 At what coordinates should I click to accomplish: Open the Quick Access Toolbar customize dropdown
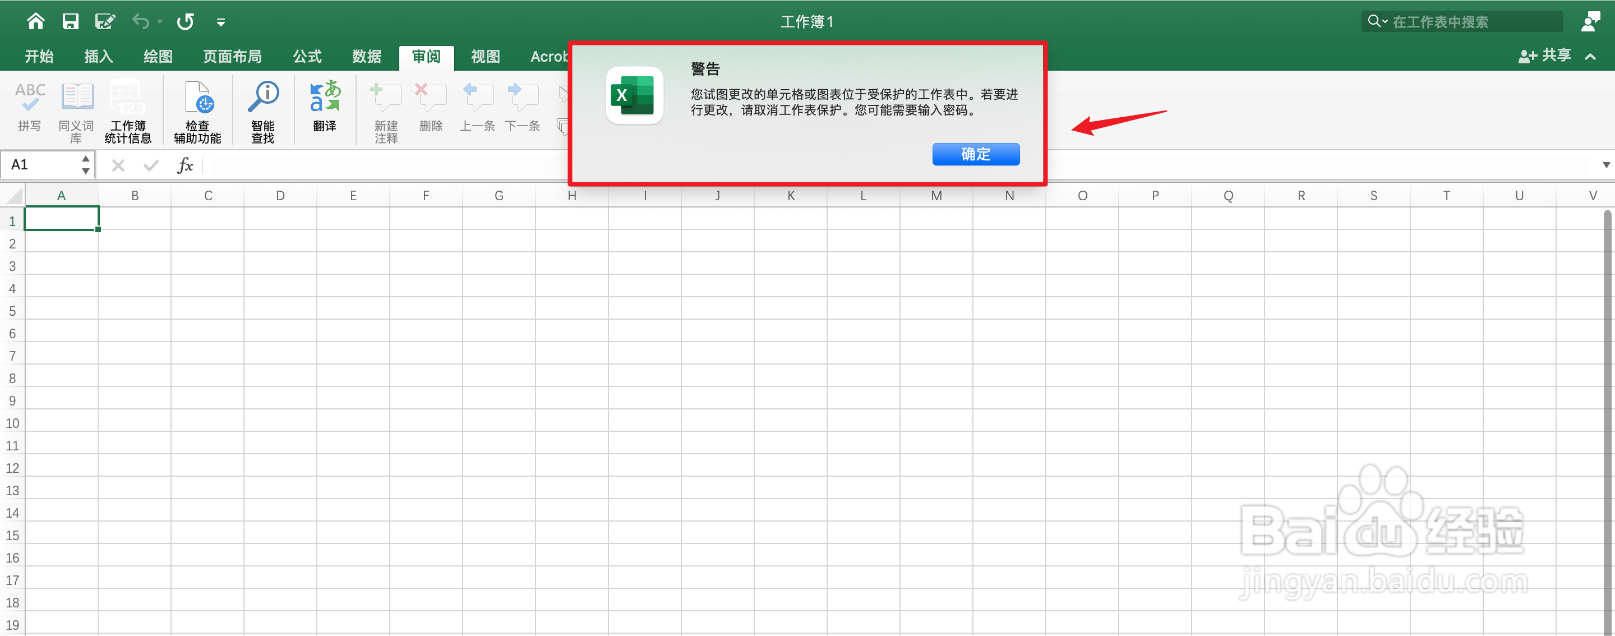[221, 22]
